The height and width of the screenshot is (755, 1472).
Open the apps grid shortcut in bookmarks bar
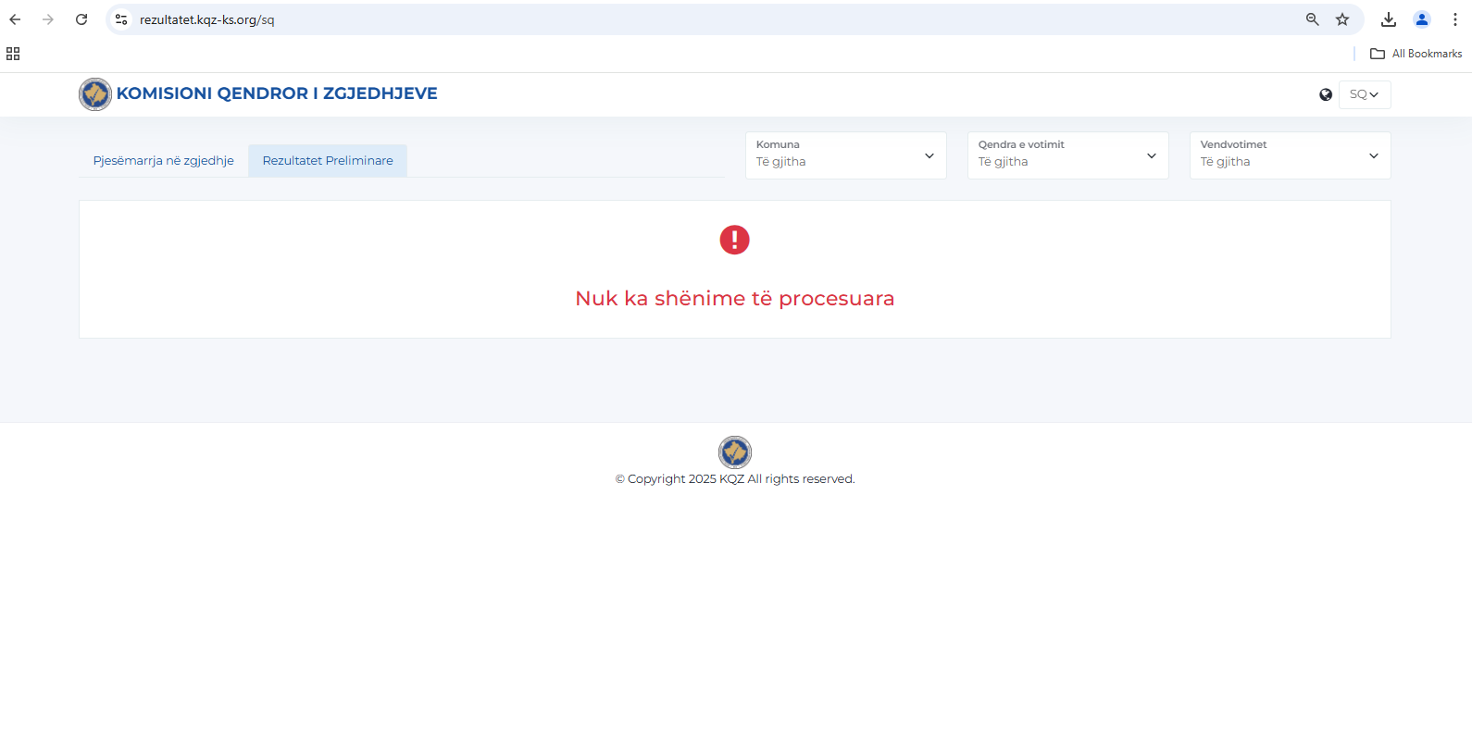click(13, 54)
